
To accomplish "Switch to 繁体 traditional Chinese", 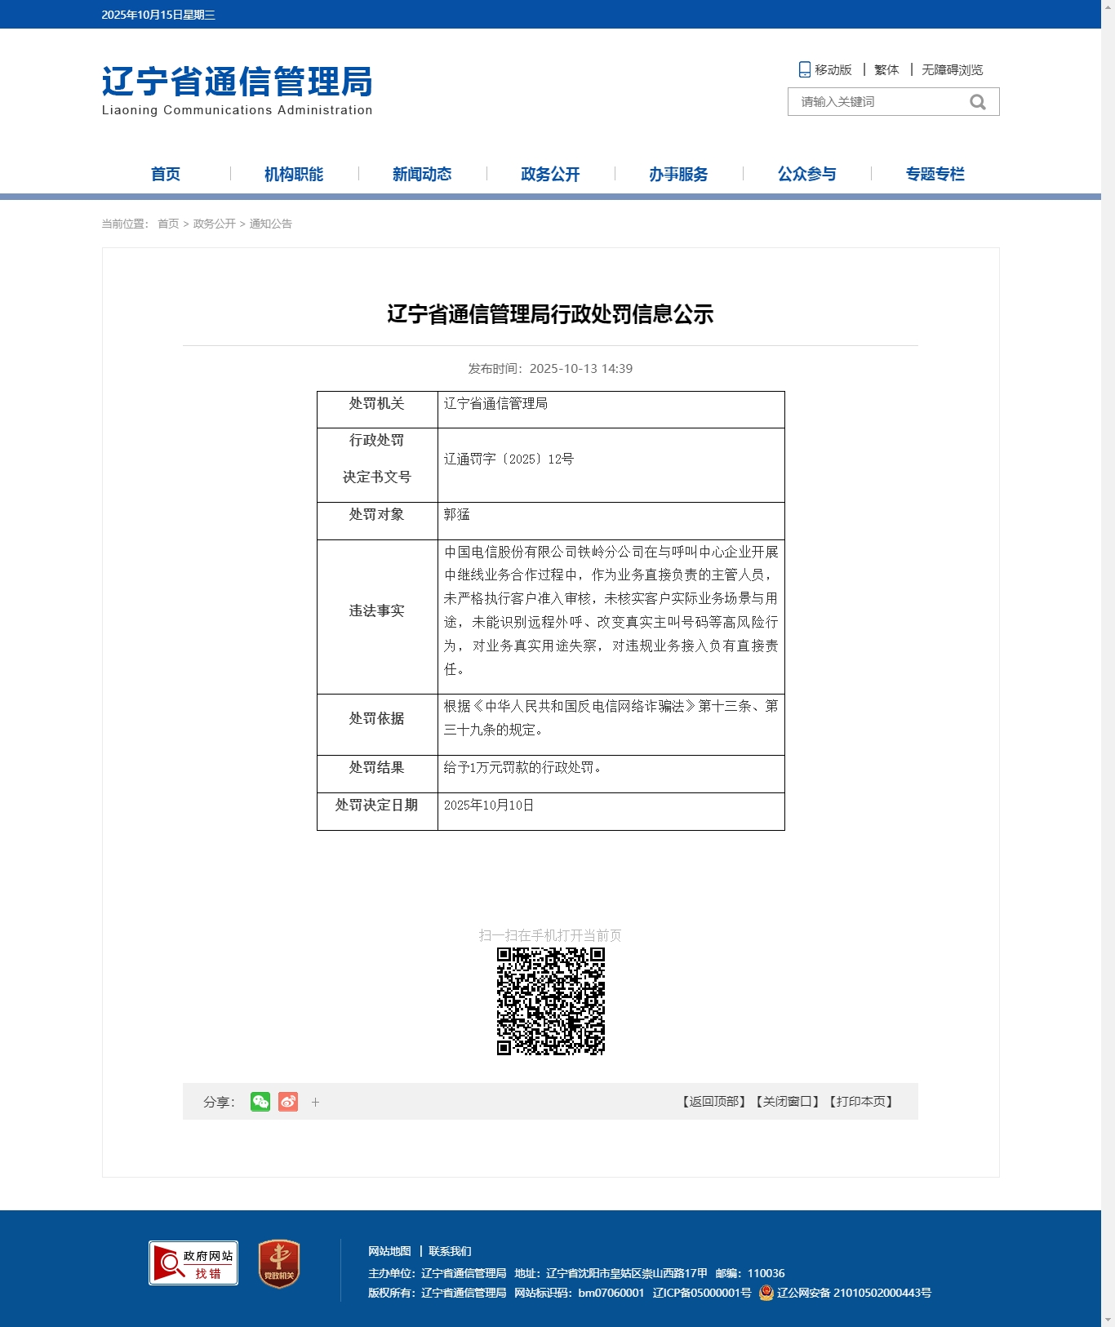I will point(886,70).
